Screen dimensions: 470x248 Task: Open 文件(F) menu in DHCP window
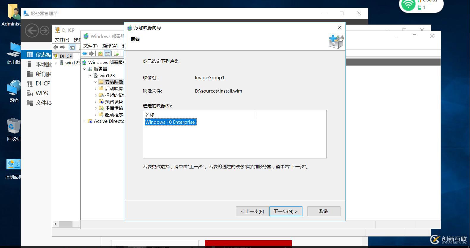[62, 39]
